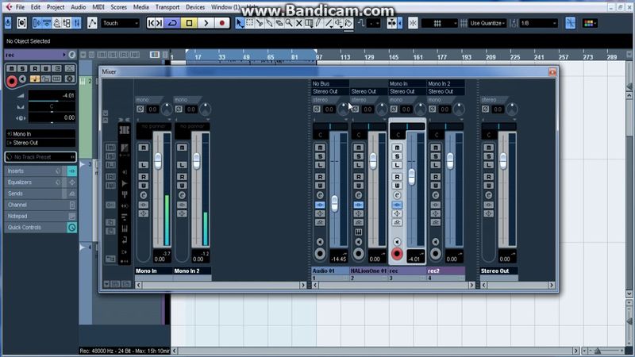Click bar 113 on the timeline ruler
This screenshot has width=635, height=357.
coord(345,57)
